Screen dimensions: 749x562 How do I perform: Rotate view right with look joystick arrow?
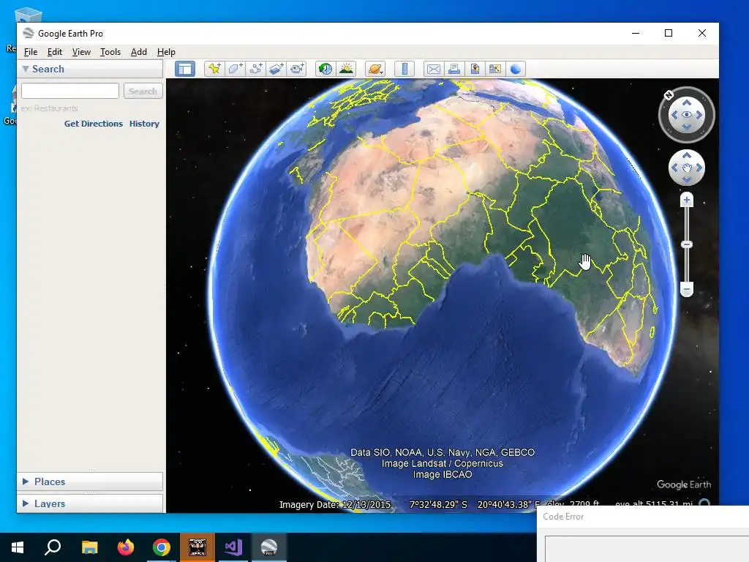699,115
